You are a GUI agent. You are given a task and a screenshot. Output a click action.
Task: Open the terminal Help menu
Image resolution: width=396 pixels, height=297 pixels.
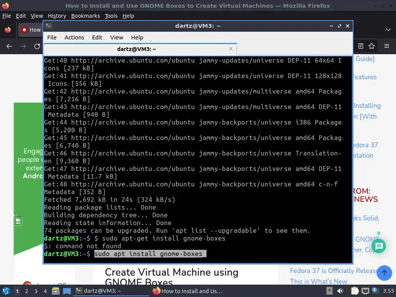137,38
